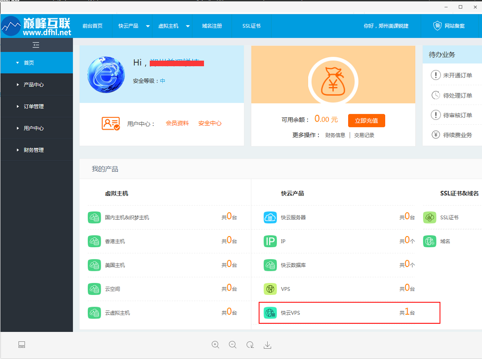Click the 待审核订单 exclamation icon

(436, 115)
